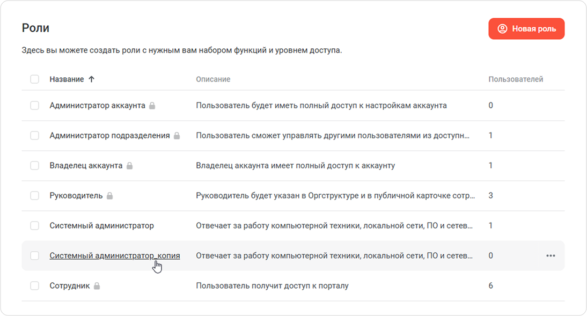
Task: Click the Описание column header
Action: 213,79
